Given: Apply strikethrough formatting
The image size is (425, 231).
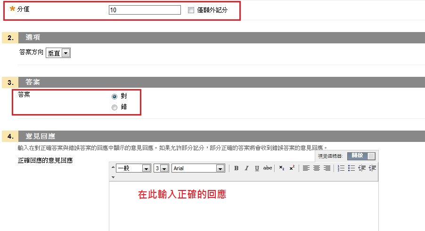Looking at the screenshot, I should 268,168.
